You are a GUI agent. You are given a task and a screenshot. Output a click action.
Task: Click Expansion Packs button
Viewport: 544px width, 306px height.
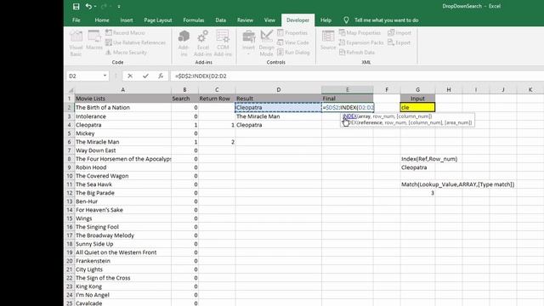coord(361,42)
